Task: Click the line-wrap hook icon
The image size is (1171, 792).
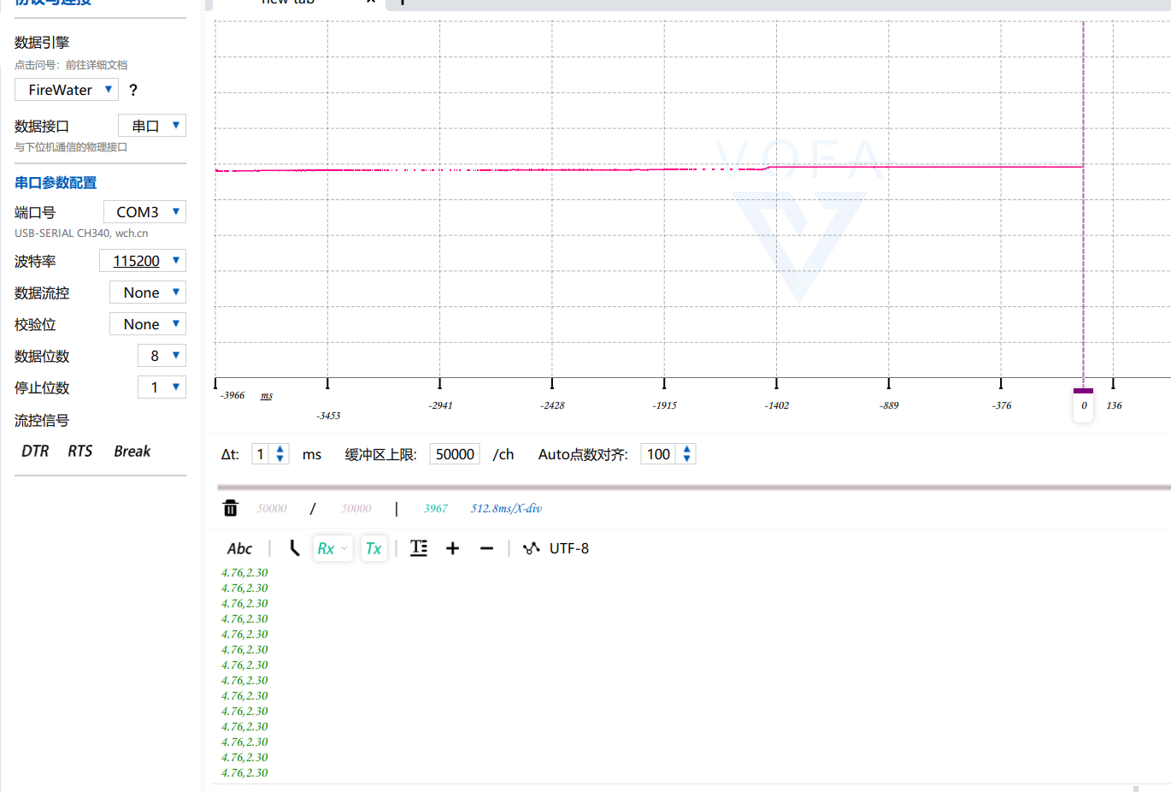Action: [x=294, y=548]
